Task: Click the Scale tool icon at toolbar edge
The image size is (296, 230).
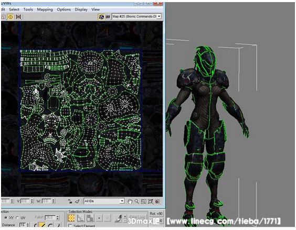Action: [x=3, y=17]
